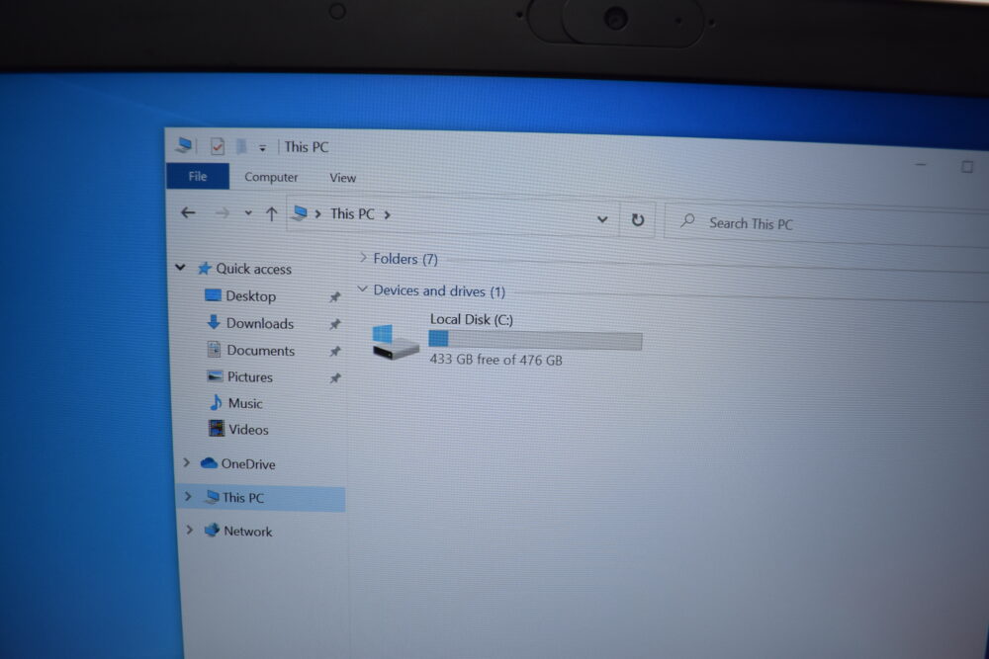Open Pictures in Quick access
This screenshot has width=989, height=659.
[250, 377]
